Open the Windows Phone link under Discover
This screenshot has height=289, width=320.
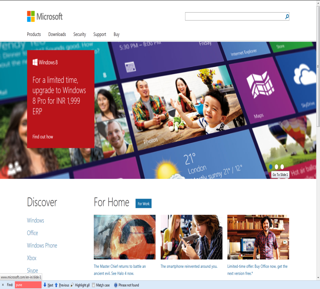42,246
